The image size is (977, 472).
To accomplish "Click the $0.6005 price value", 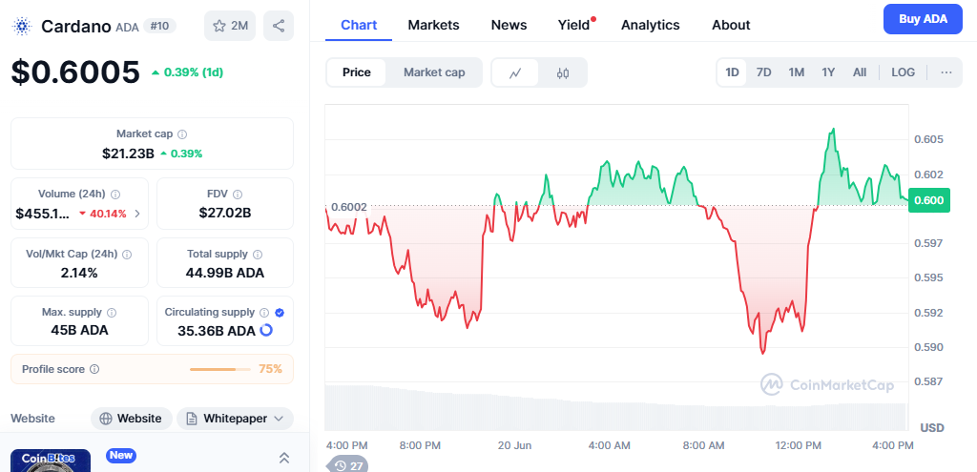I will click(x=75, y=72).
